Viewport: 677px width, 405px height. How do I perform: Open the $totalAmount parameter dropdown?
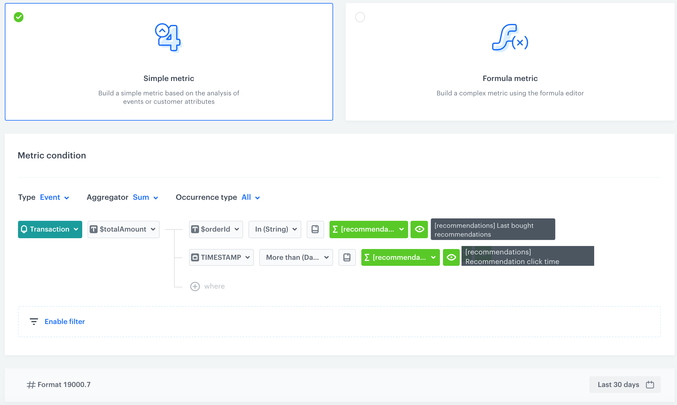(x=123, y=229)
